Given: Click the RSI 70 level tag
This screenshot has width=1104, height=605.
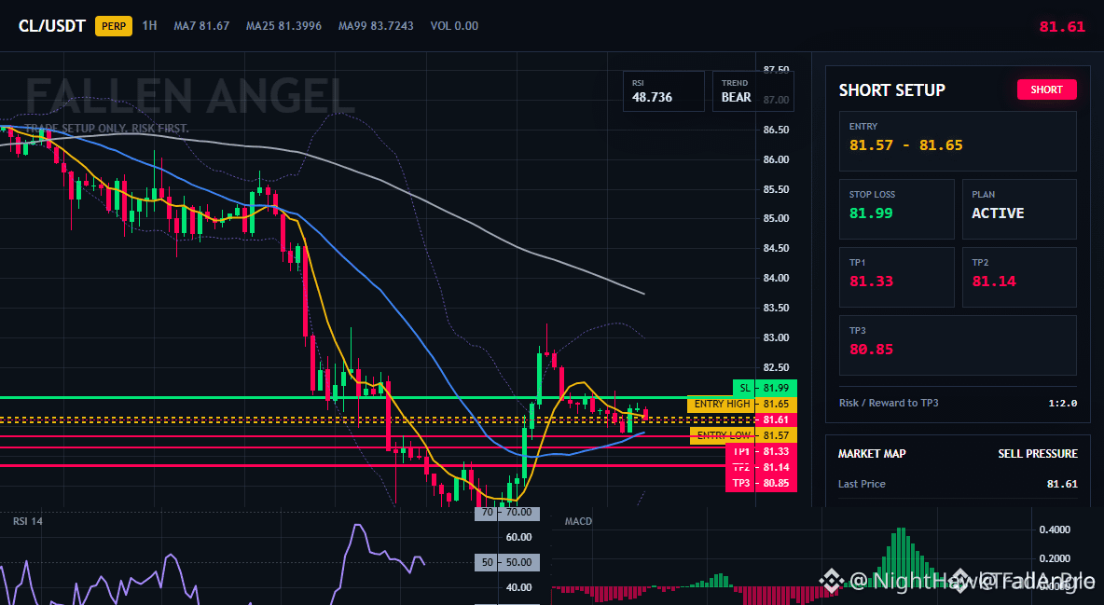Looking at the screenshot, I should [x=507, y=513].
